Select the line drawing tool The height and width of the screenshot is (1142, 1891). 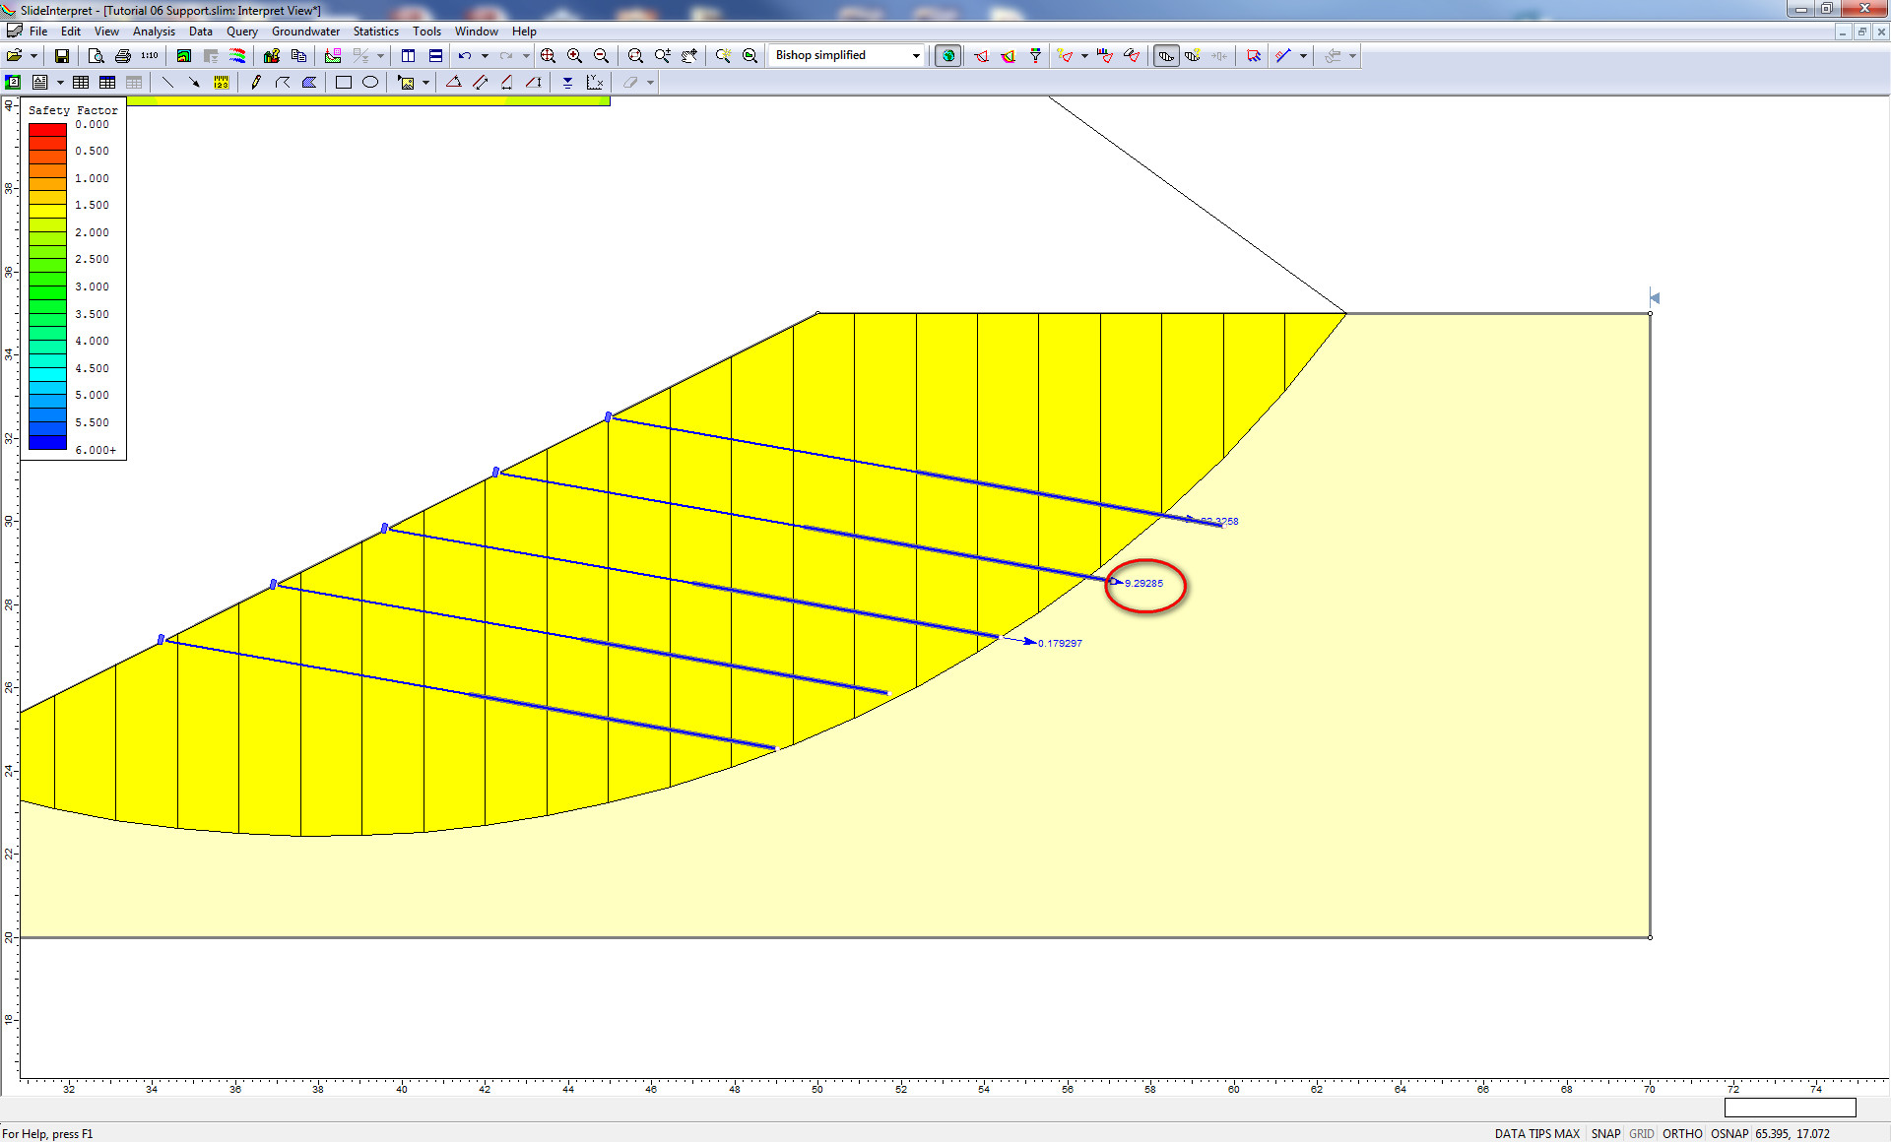point(167,83)
